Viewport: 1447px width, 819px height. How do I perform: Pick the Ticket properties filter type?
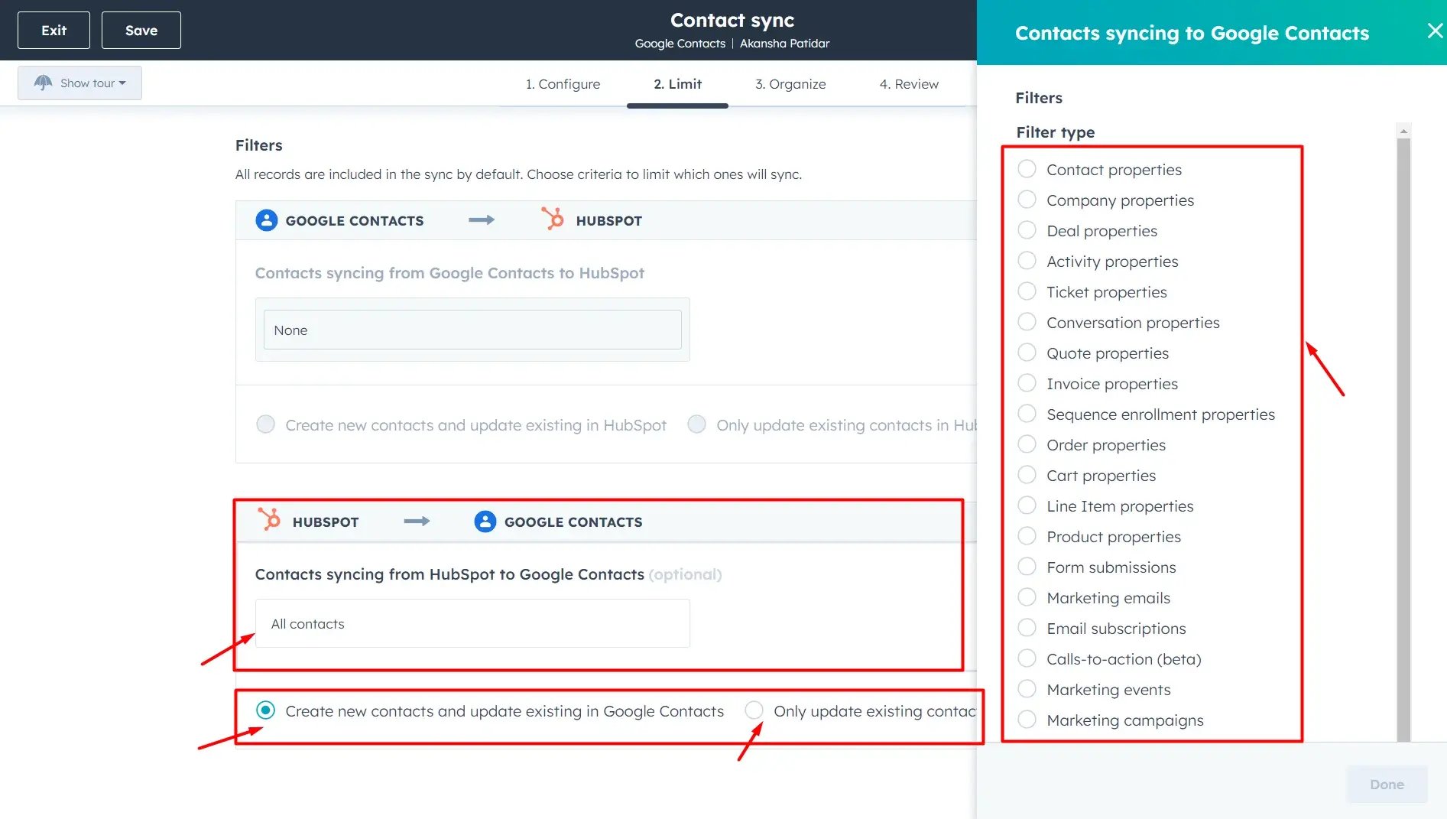click(x=1027, y=291)
